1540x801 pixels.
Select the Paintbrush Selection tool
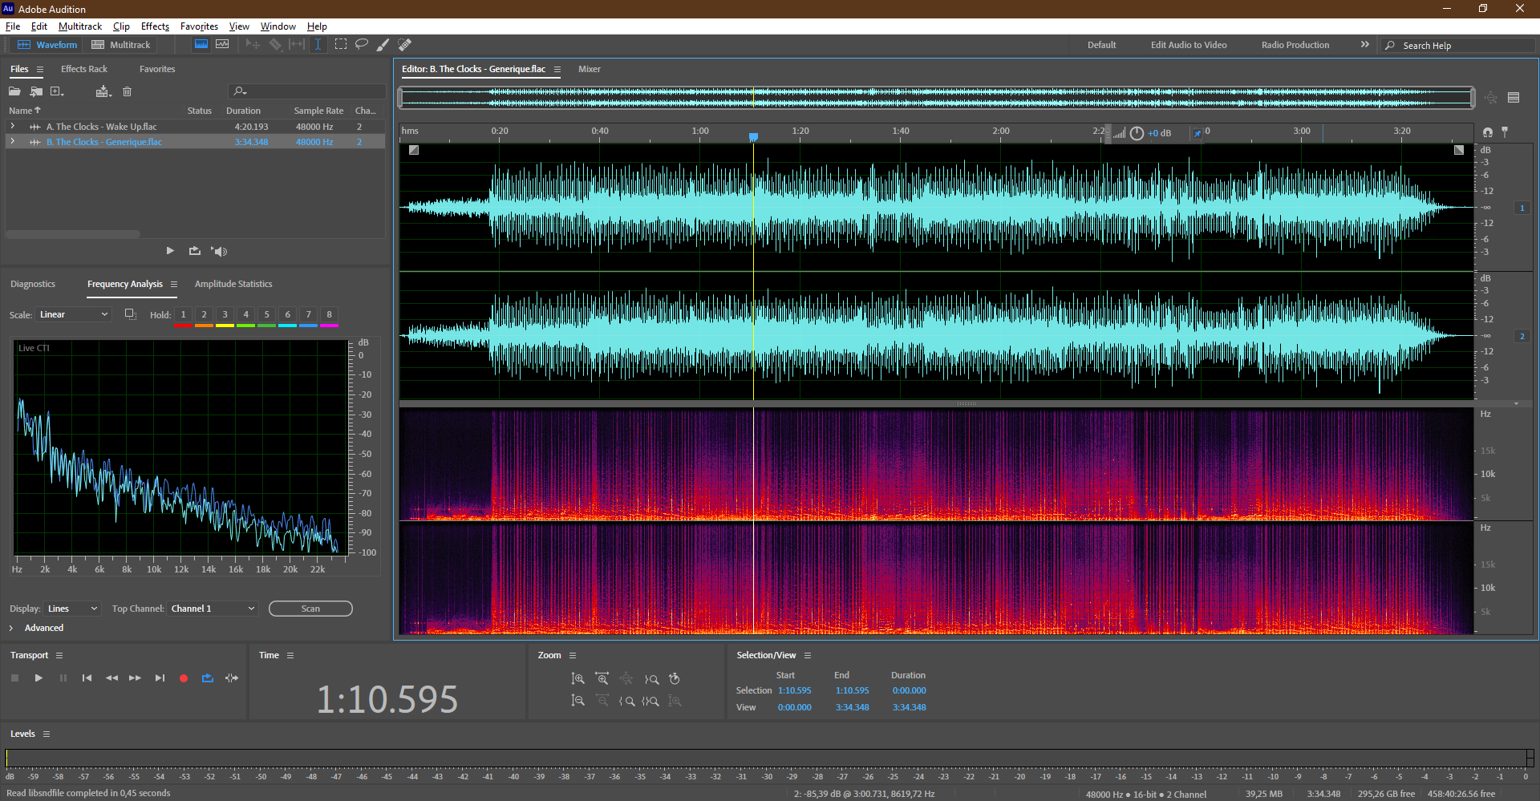coord(383,45)
